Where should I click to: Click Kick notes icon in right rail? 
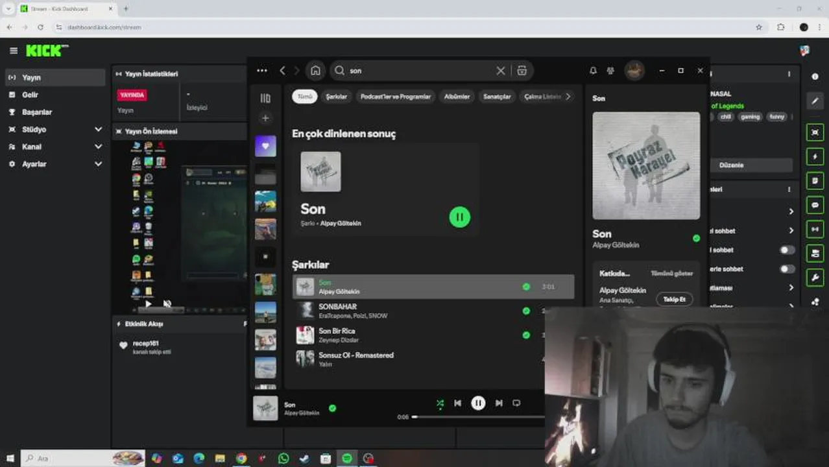point(815,181)
